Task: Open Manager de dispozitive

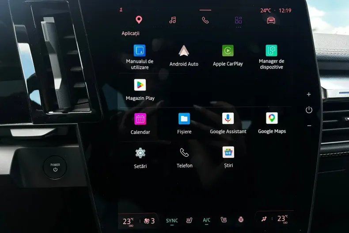Action: click(271, 57)
